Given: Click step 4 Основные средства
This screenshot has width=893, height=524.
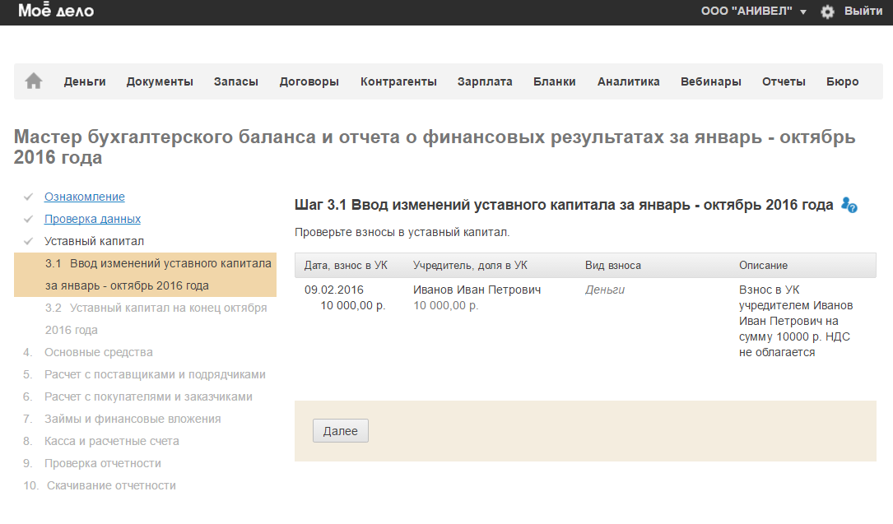Looking at the screenshot, I should coord(98,352).
